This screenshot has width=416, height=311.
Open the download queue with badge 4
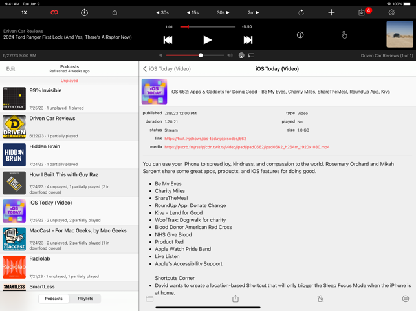363,12
